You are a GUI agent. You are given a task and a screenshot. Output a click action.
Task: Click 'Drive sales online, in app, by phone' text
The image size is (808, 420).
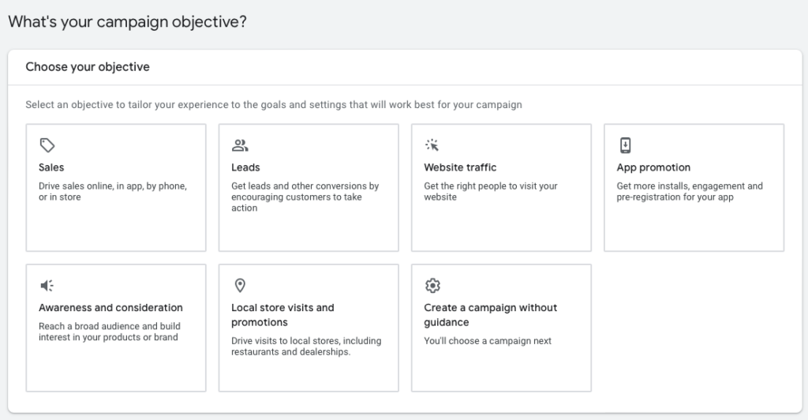[113, 191]
